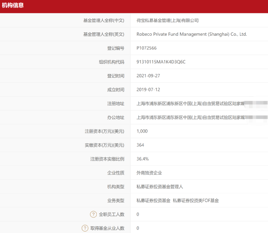Click establishment date 2019-07-12
This screenshot has width=268, height=233.
click(x=148, y=90)
